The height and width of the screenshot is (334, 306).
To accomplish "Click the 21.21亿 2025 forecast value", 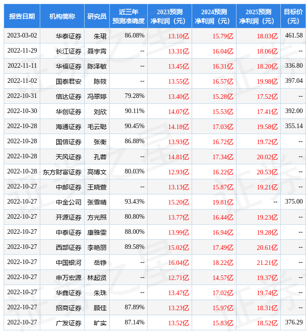I will click(x=267, y=262).
